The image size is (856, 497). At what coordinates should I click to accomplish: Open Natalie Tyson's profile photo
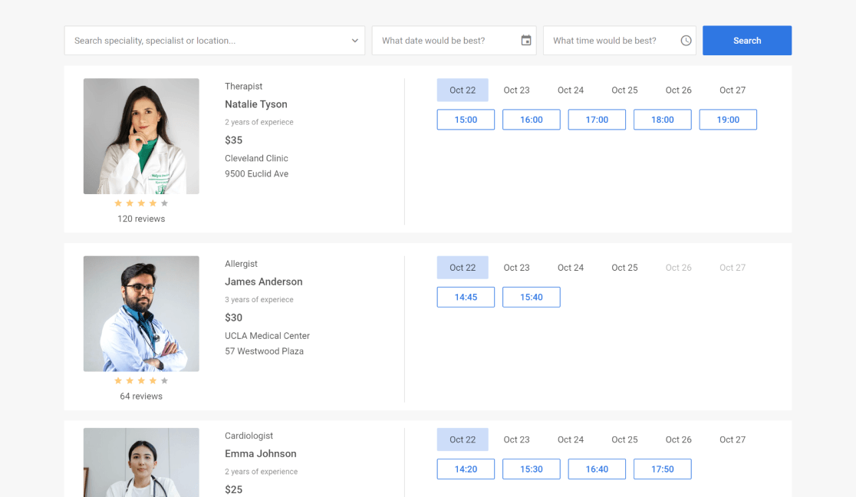(x=141, y=136)
